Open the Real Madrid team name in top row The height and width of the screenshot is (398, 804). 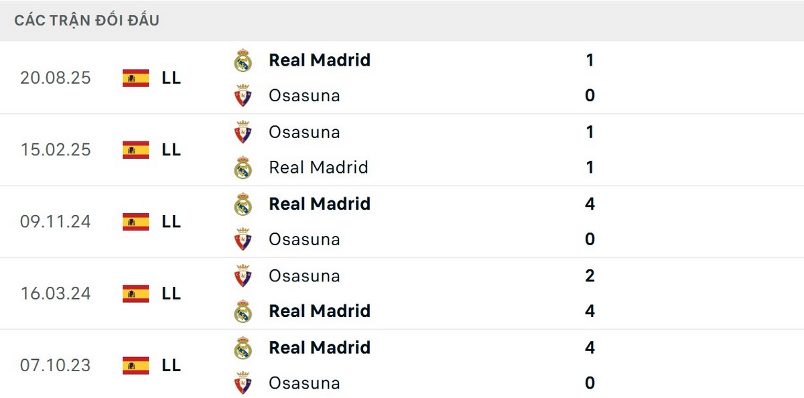(x=320, y=60)
